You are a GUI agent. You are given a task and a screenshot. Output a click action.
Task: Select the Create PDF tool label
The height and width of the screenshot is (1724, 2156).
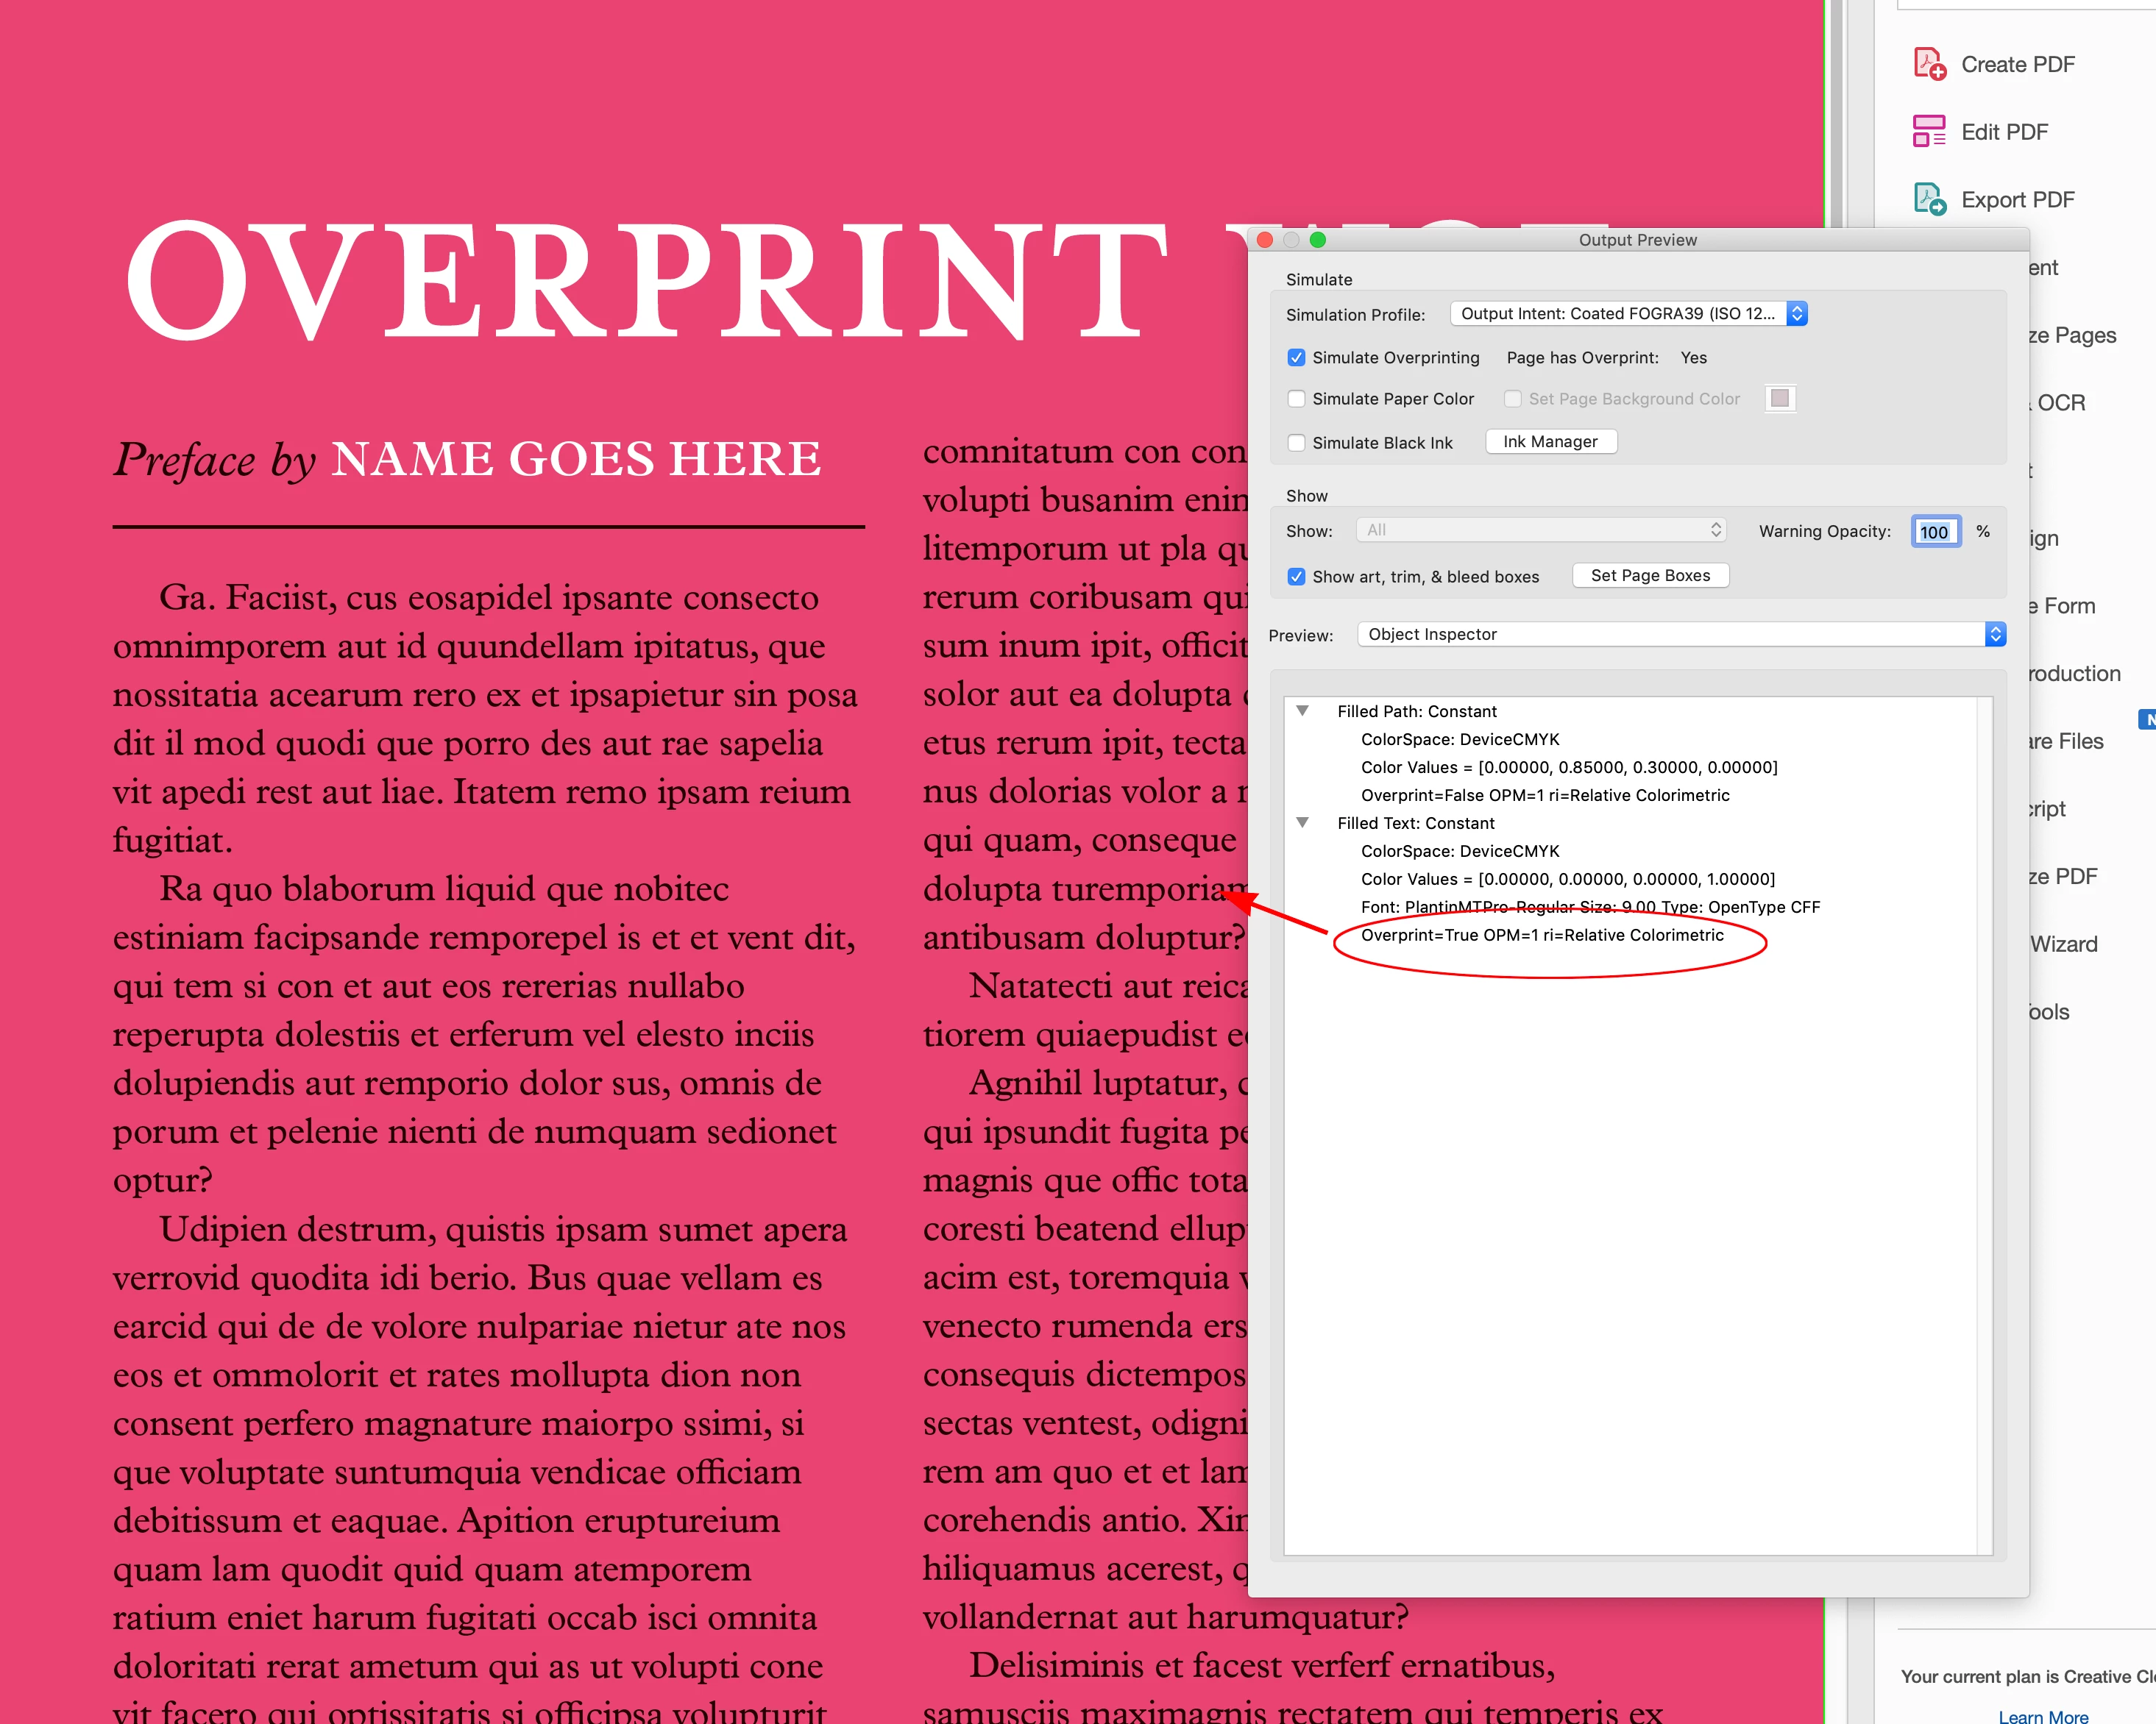pyautogui.click(x=2017, y=64)
